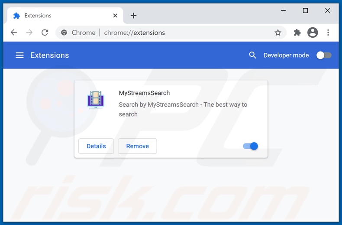Go back to the previous page
The width and height of the screenshot is (342, 225).
point(14,33)
